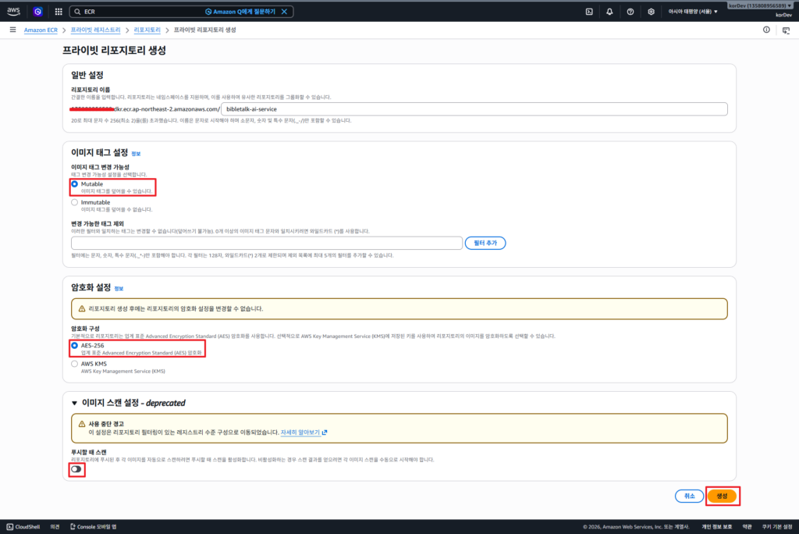Clear the ECR search with X
The height and width of the screenshot is (534, 799).
click(x=284, y=11)
